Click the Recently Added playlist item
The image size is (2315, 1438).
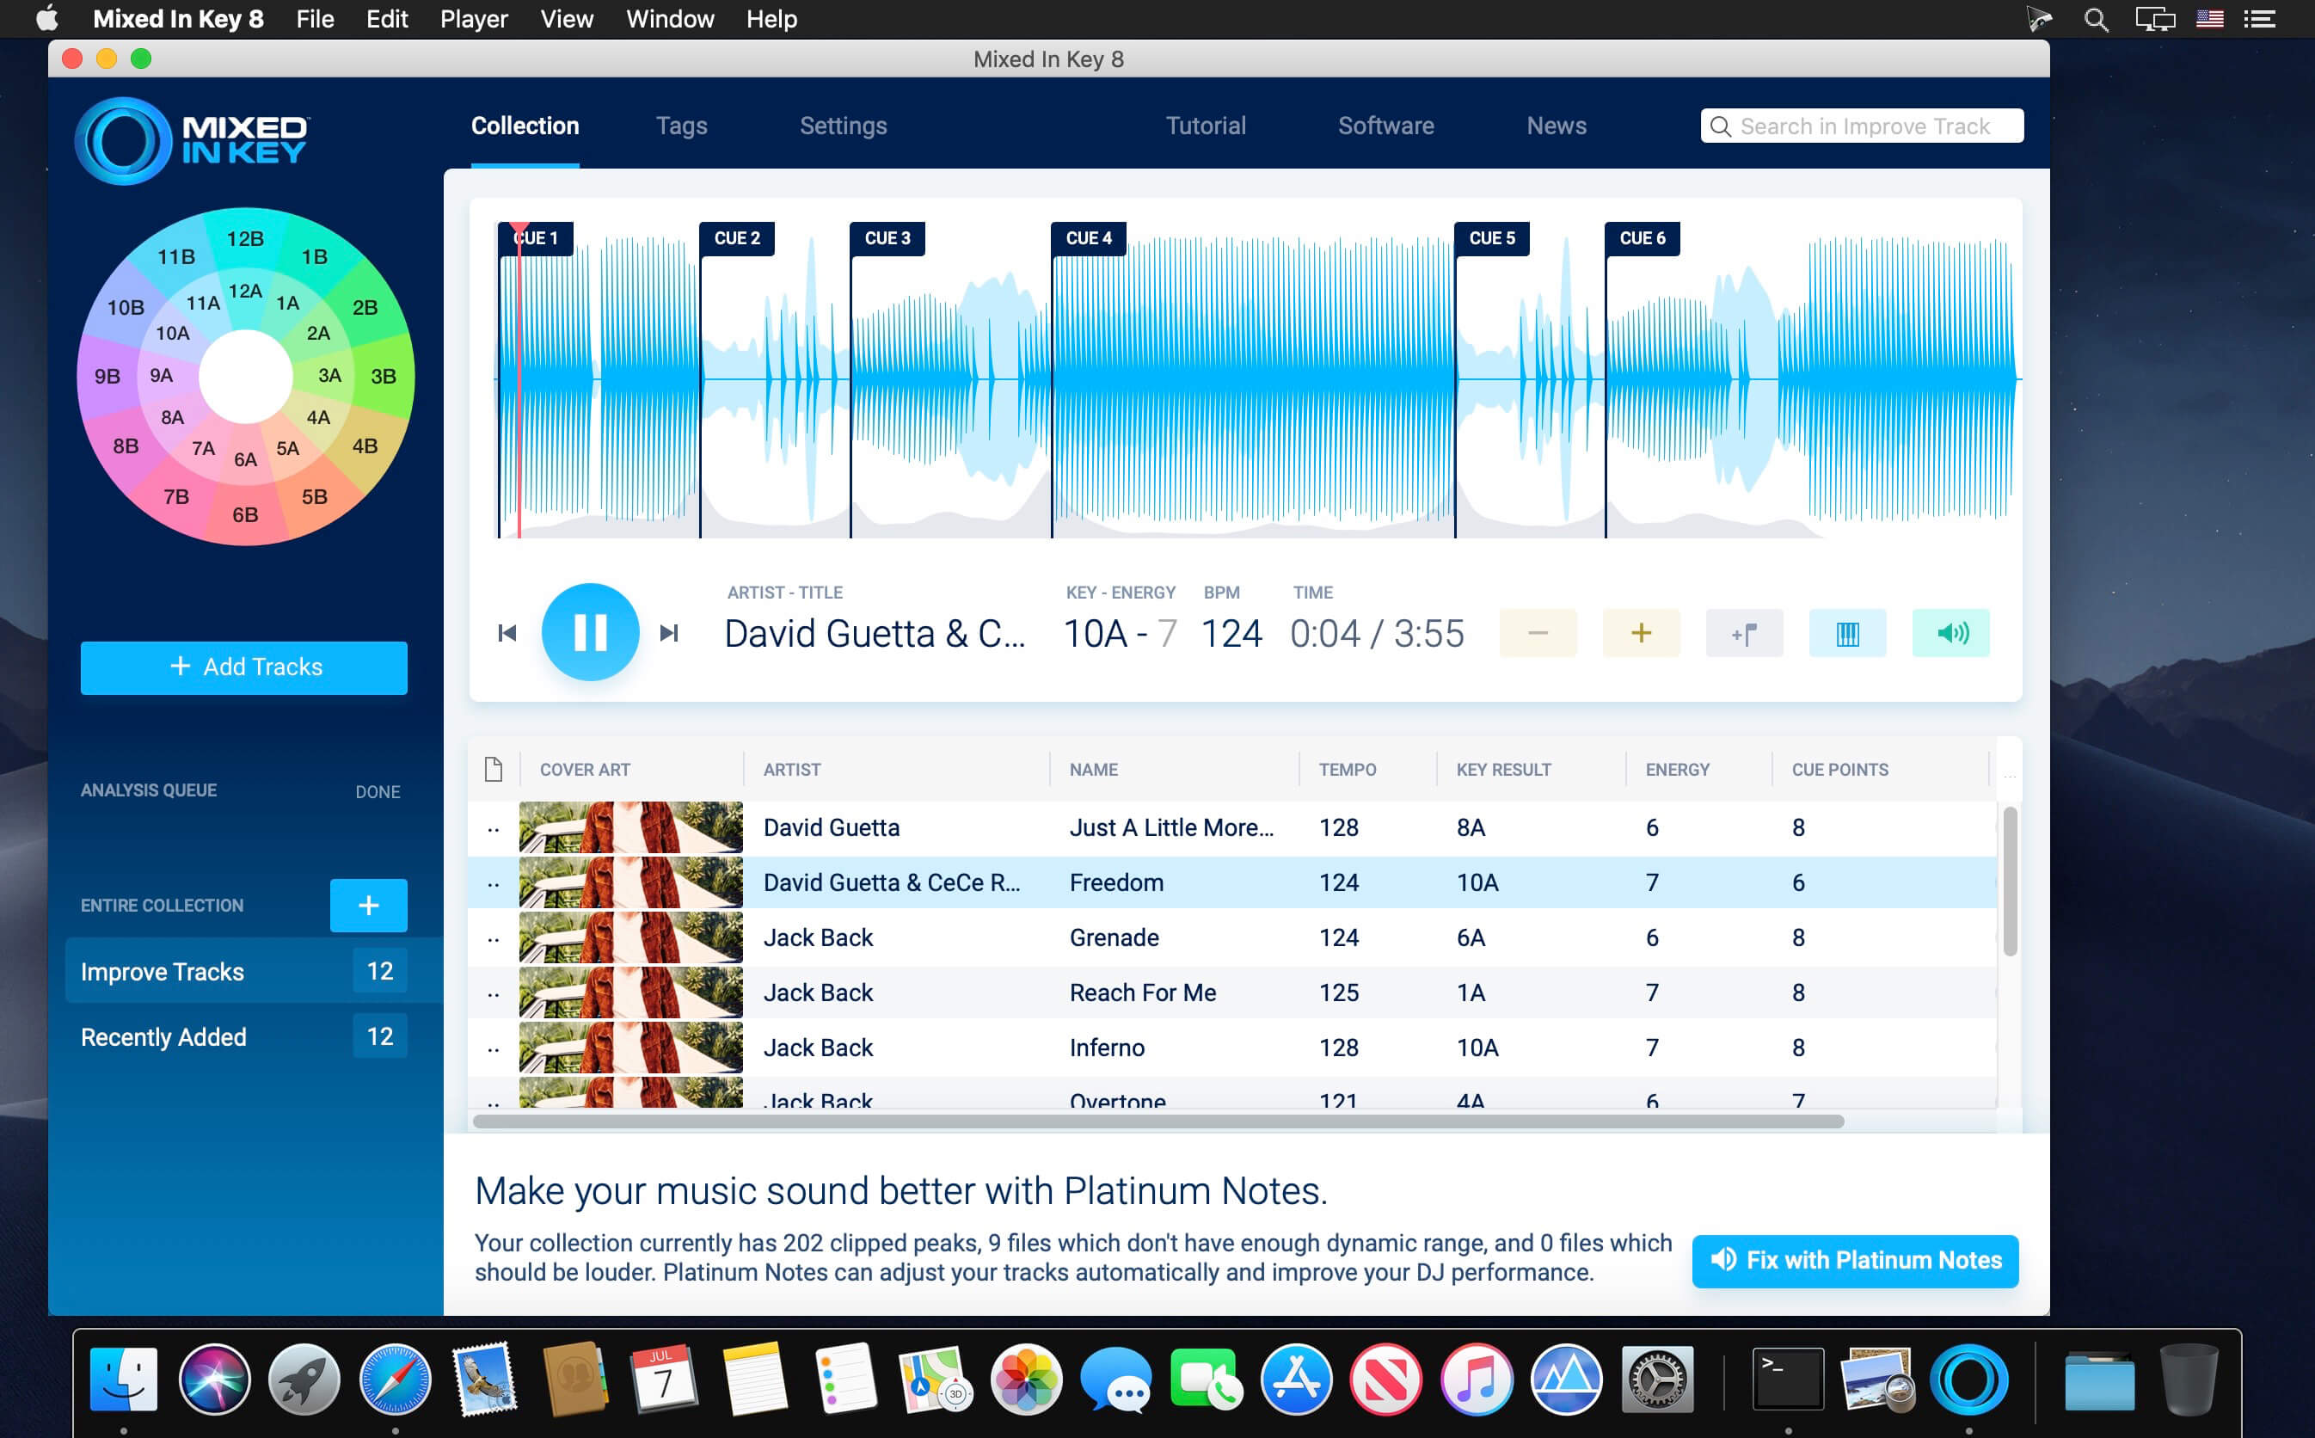[164, 1035]
